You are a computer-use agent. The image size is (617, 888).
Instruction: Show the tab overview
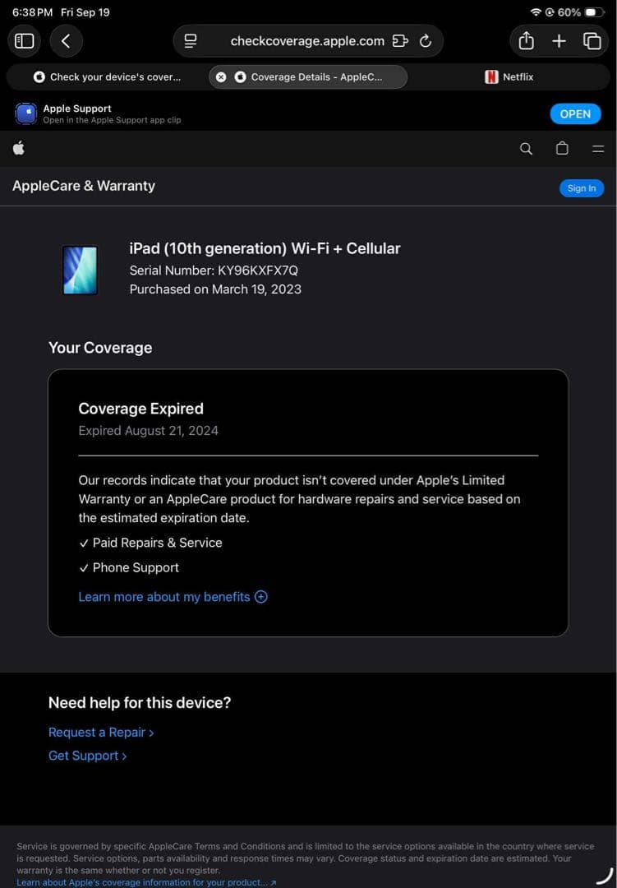(x=592, y=41)
